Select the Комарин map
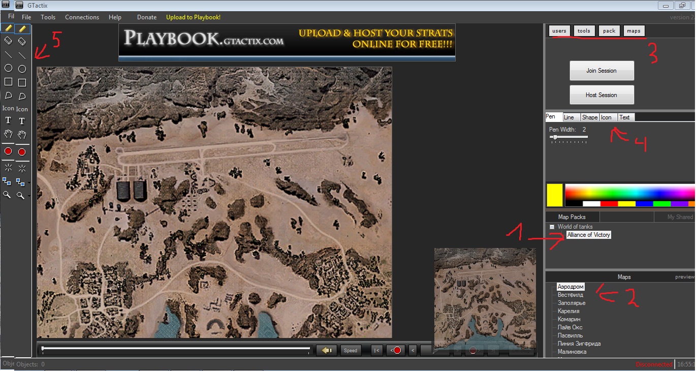Screen dimensions: 696x371 tap(569, 319)
